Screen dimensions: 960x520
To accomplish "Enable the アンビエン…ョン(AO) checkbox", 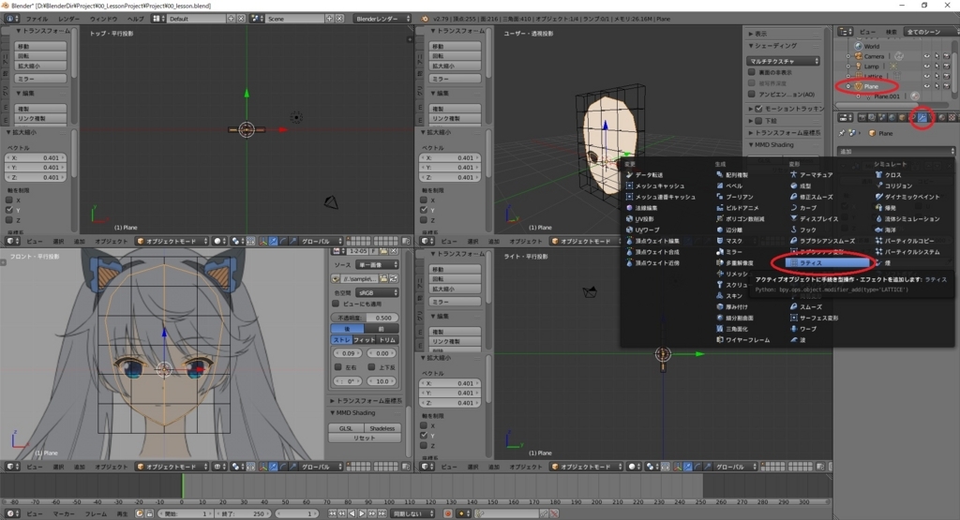I will click(751, 94).
